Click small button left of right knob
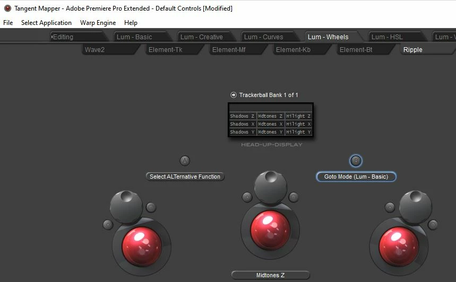The width and height of the screenshot is (456, 282). 390,207
